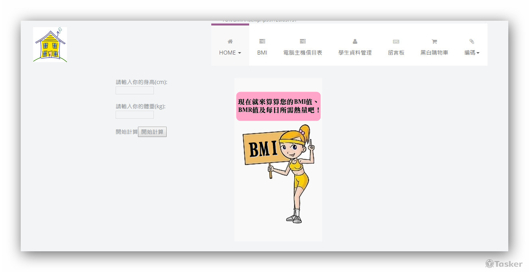Open the HOME dropdown menu
Image resolution: width=529 pixels, height=272 pixels.
230,52
